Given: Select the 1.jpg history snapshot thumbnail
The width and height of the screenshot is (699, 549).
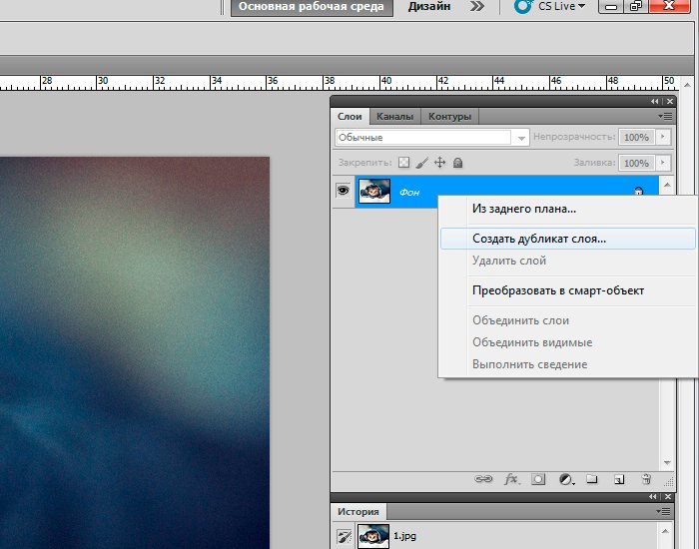Looking at the screenshot, I should [x=373, y=536].
